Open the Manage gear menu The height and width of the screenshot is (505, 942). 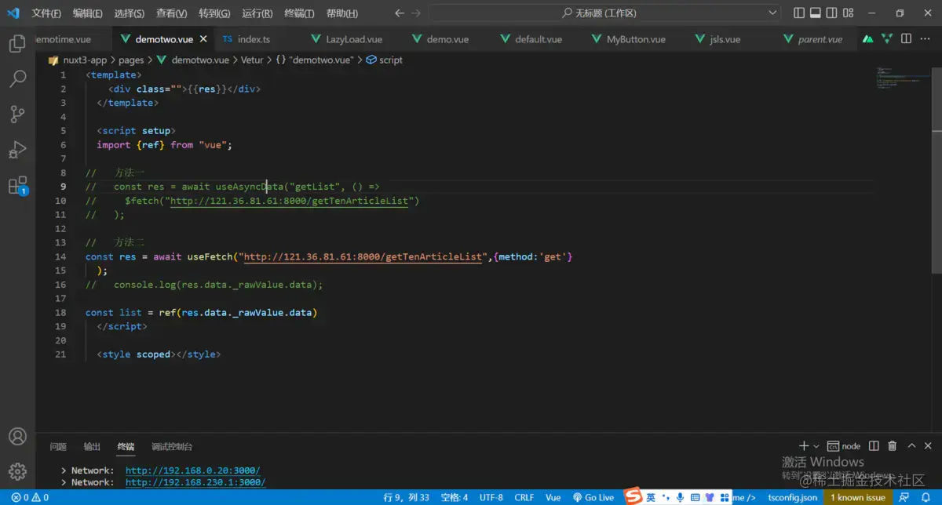click(17, 472)
